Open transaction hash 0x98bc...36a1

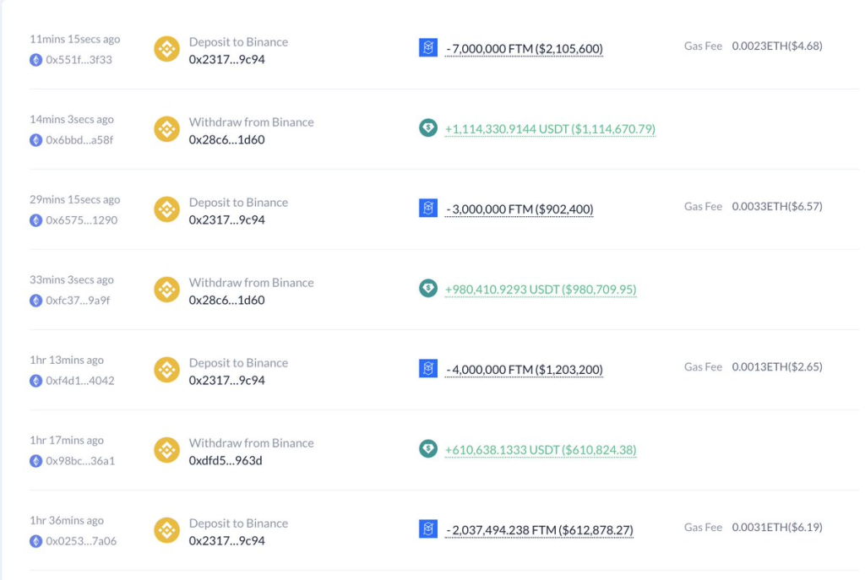[x=80, y=461]
